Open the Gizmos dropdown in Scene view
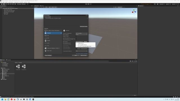Screen dimensions: 180x101 (x=120, y=7)
